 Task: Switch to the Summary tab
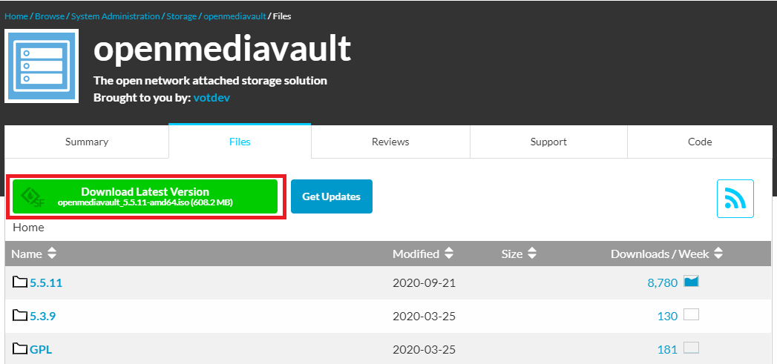click(x=87, y=142)
